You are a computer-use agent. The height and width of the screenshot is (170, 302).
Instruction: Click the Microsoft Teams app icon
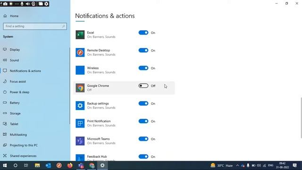(80, 141)
